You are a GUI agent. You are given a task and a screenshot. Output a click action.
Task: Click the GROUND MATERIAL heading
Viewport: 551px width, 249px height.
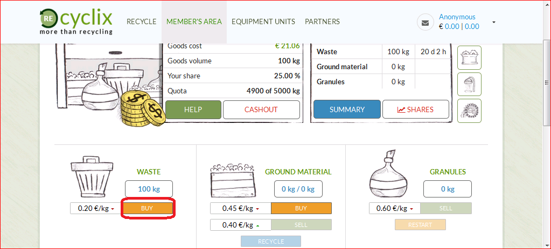pos(298,172)
